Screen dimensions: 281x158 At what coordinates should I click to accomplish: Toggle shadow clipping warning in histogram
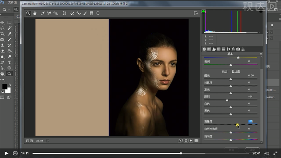[203, 11]
